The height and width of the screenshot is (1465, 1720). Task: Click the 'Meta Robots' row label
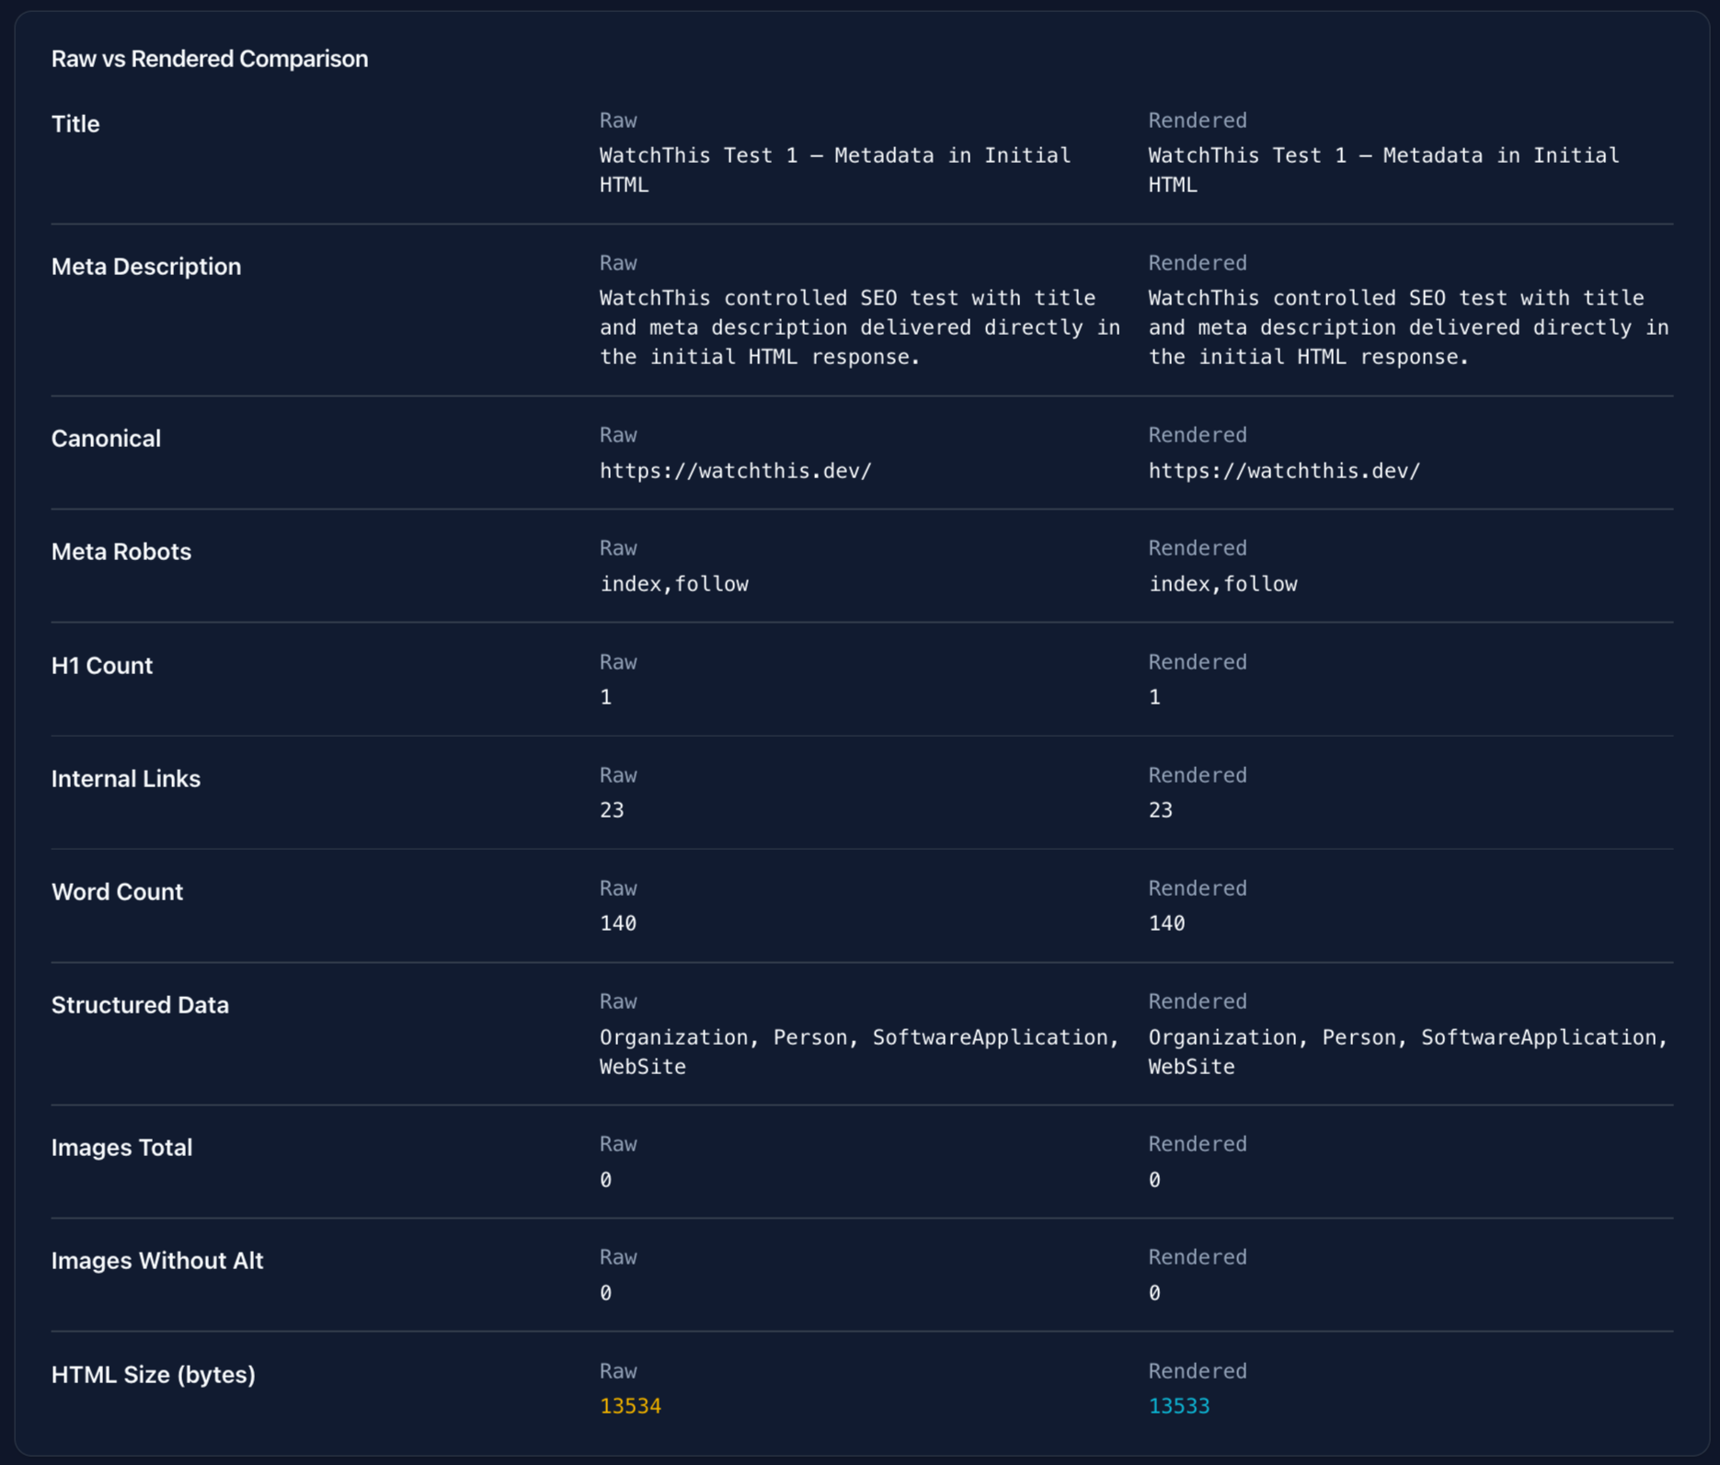121,552
